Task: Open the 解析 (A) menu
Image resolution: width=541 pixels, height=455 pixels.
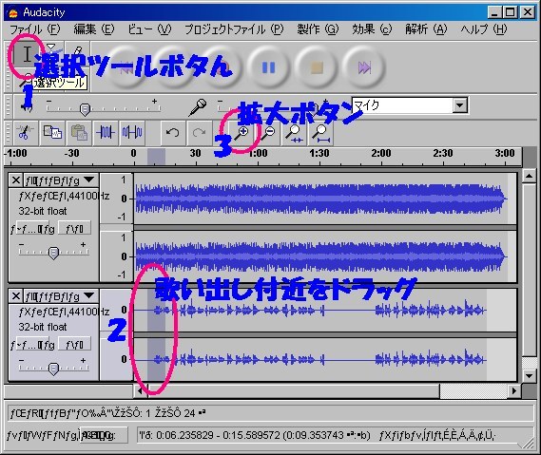Action: point(426,29)
